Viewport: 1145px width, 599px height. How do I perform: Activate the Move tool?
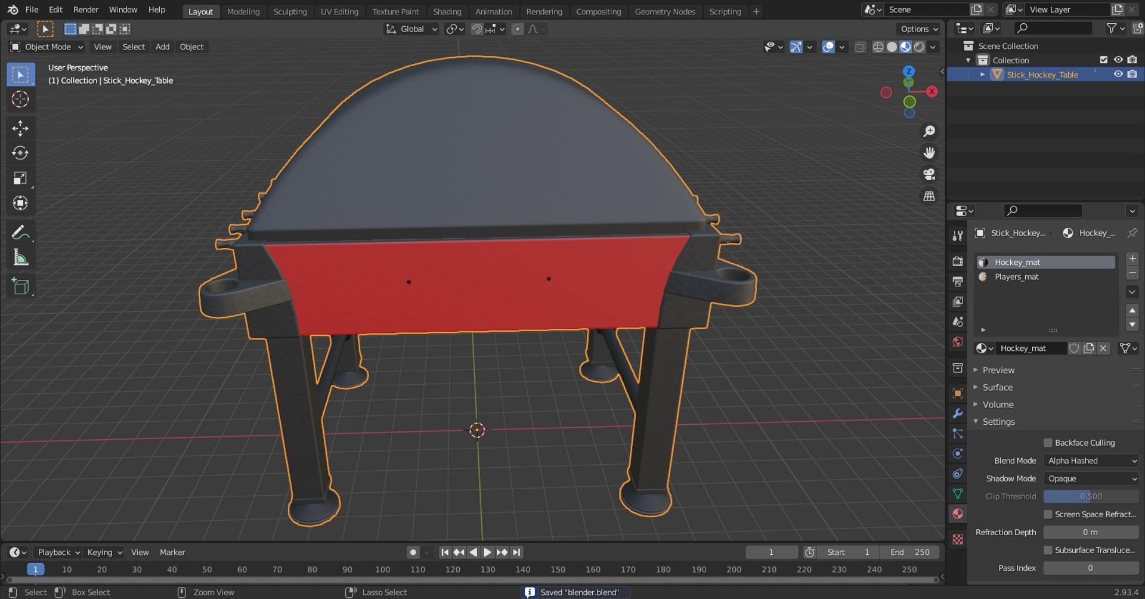pyautogui.click(x=20, y=128)
